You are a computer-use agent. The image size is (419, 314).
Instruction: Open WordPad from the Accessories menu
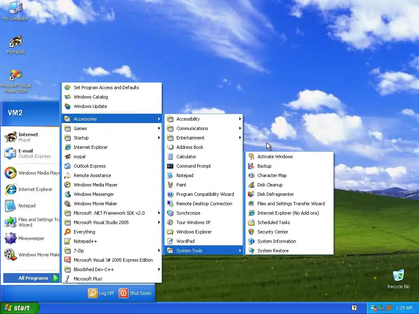204,241
